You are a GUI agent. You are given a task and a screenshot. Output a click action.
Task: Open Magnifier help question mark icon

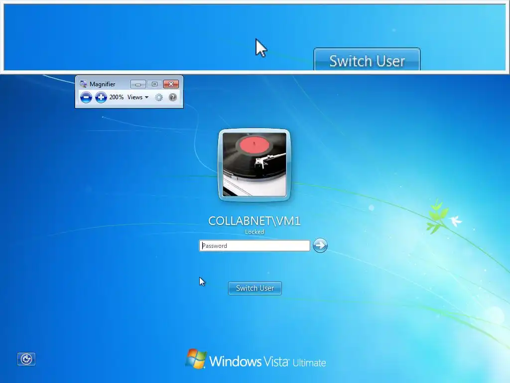173,97
